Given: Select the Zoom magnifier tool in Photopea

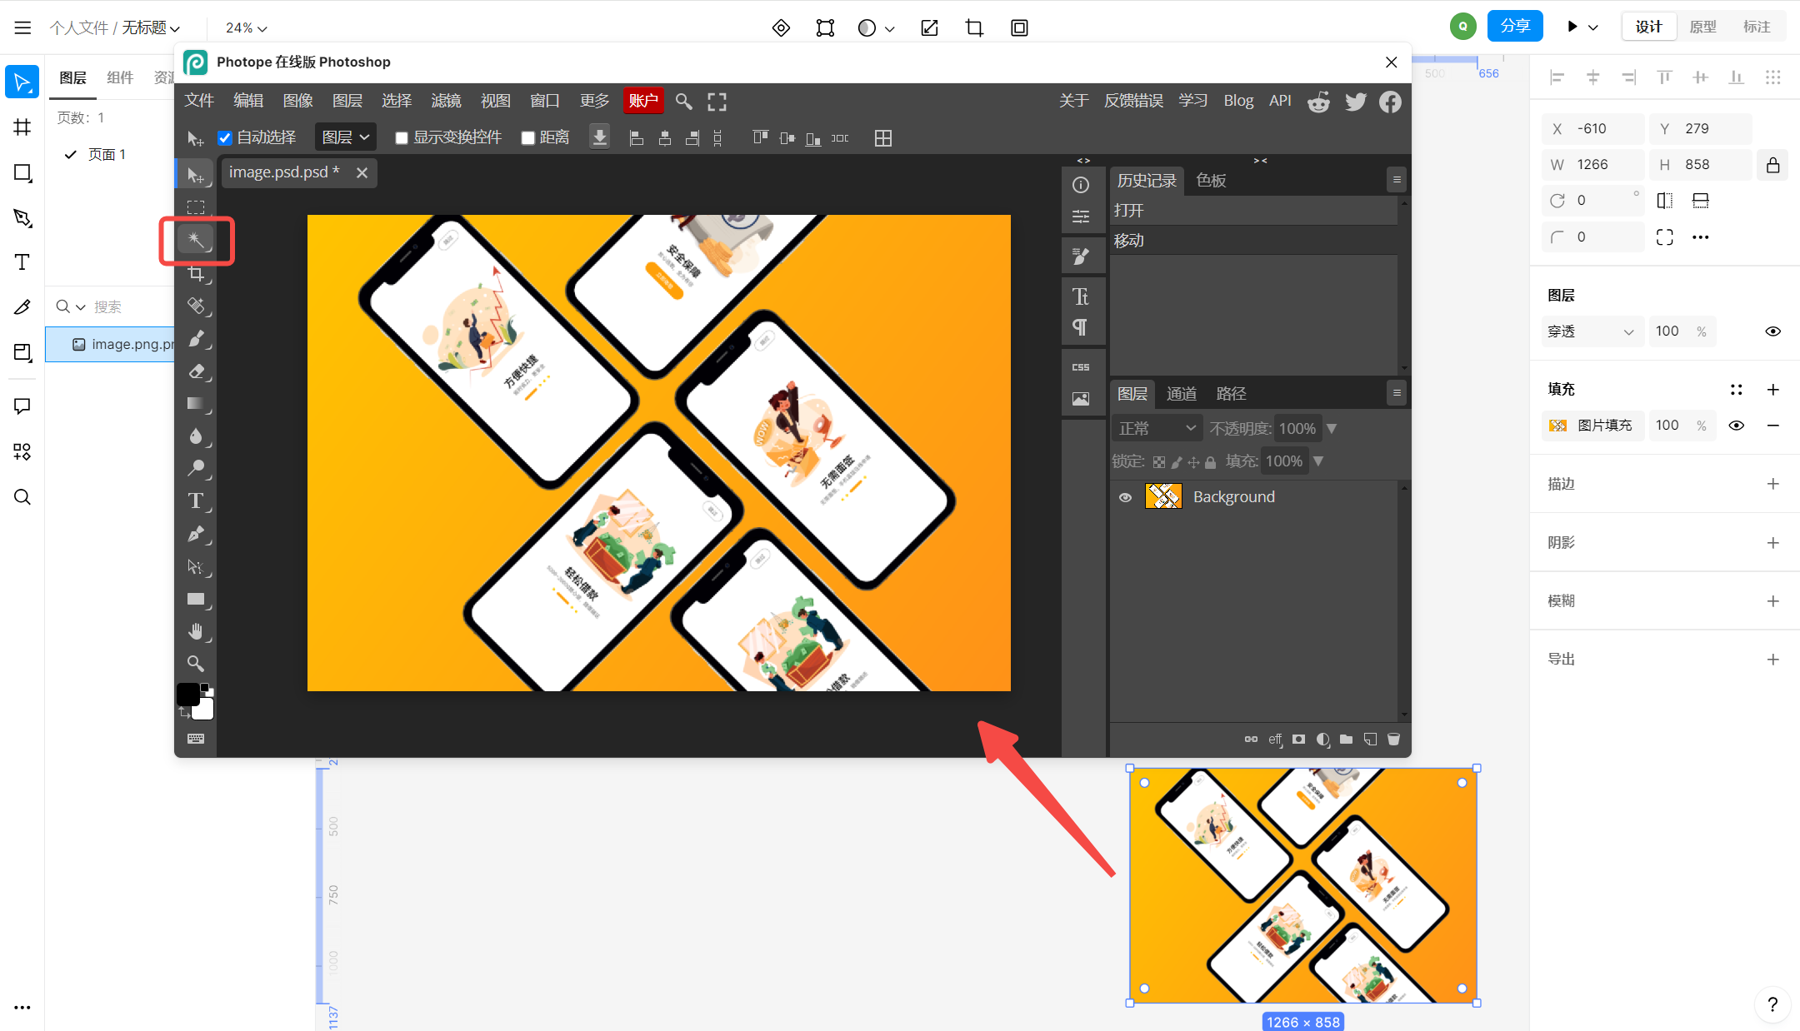Looking at the screenshot, I should [196, 664].
